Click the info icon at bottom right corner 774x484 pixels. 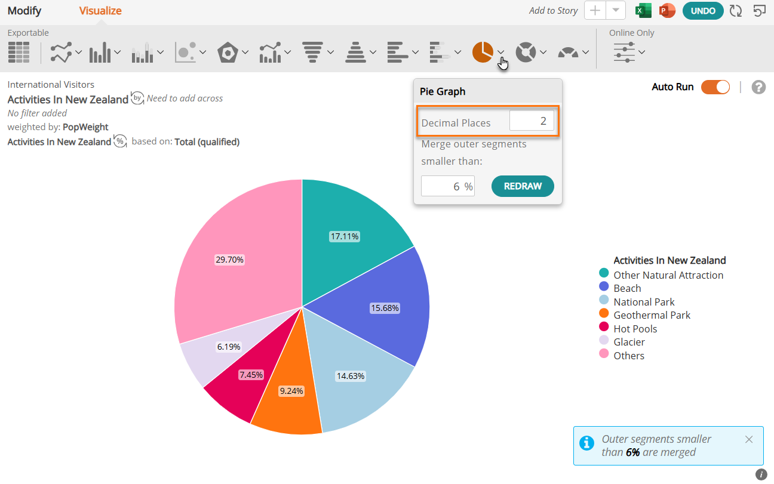click(x=761, y=474)
